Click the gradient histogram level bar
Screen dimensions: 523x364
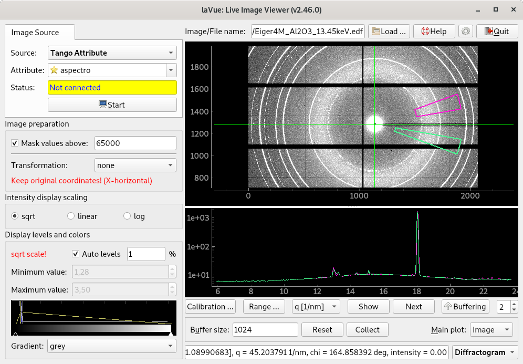[93, 328]
